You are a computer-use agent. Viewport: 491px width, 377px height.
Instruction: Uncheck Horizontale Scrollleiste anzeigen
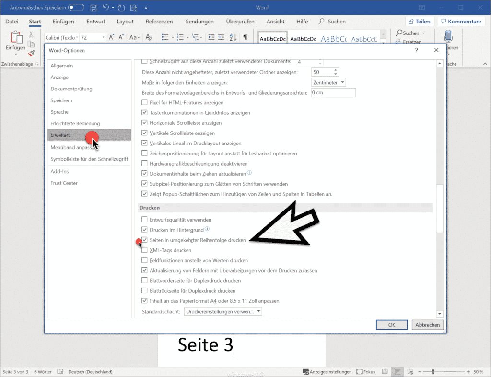144,123
